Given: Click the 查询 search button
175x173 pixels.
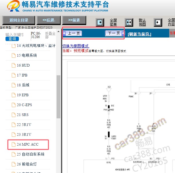Looking at the screenshot, I should [12, 39].
